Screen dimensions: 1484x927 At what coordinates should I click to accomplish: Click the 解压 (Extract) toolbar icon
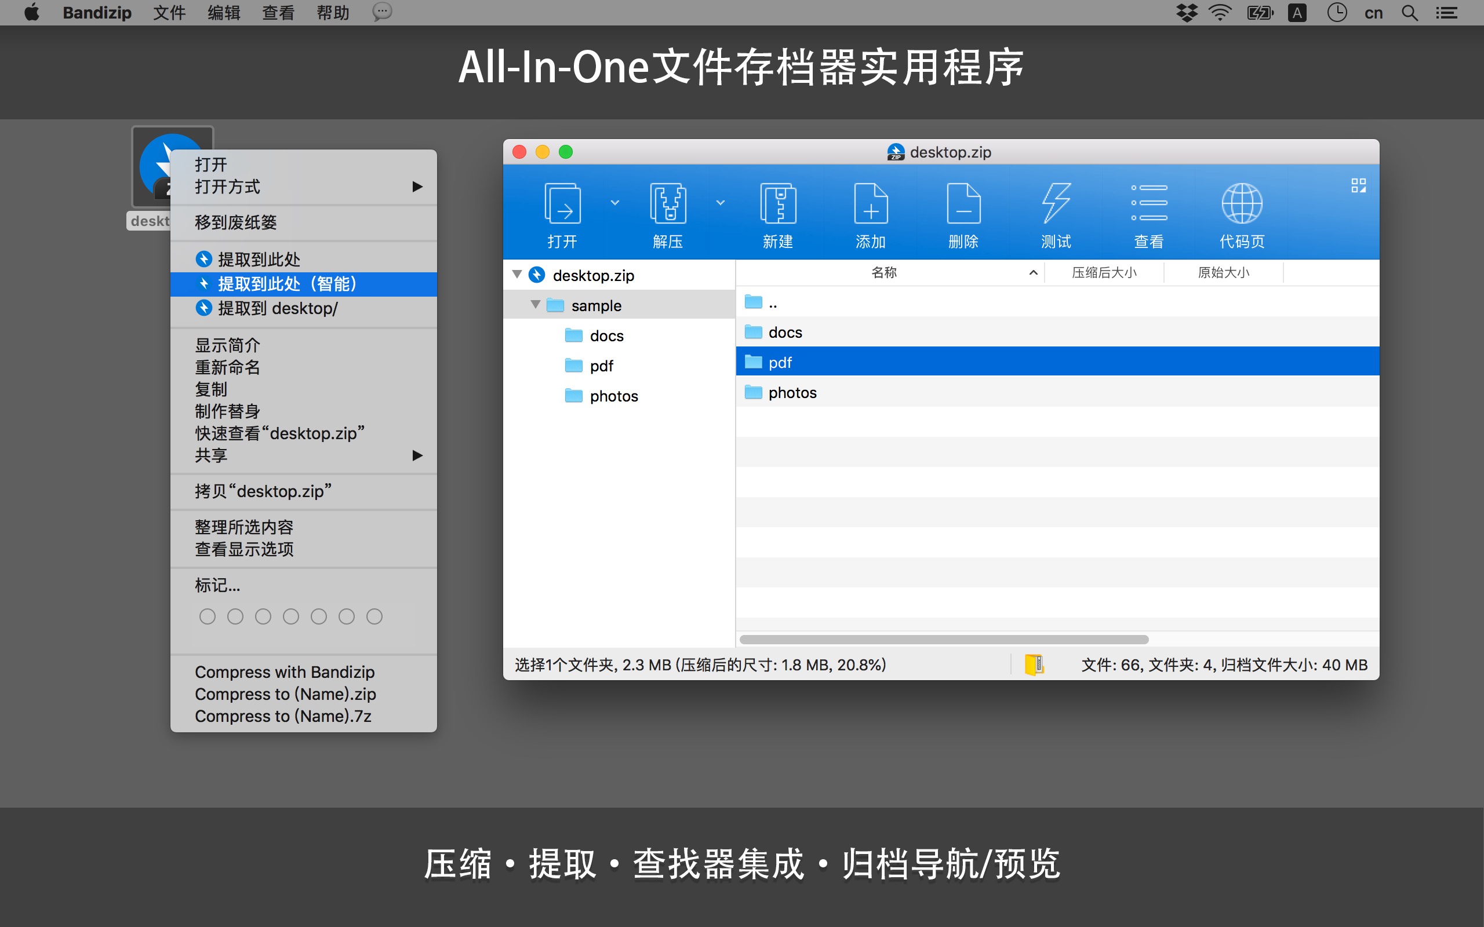click(668, 204)
